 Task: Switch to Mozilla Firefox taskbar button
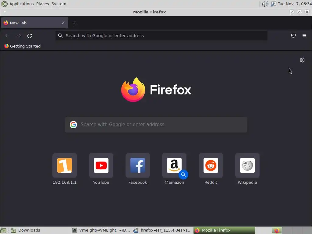[x=224, y=230]
